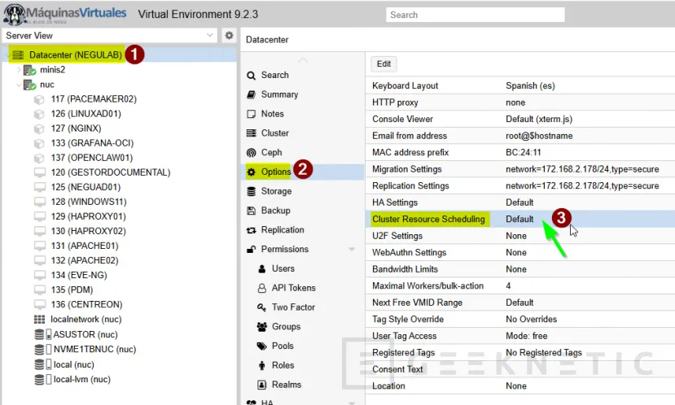Screen dimensions: 675x405
Task: Select VM 129 (HAPROXY01)
Action: [x=88, y=216]
